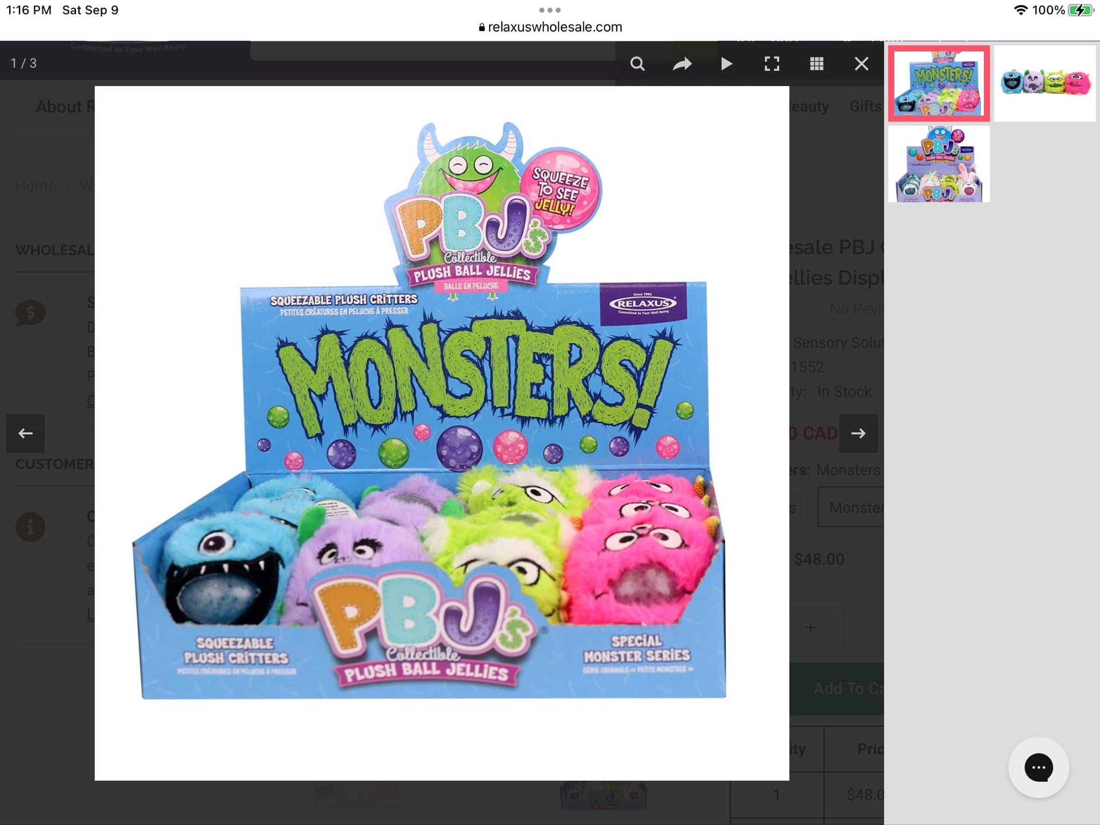1100x825 pixels.
Task: Click the zoom magnifier icon in lightbox toolbar
Action: [x=638, y=64]
